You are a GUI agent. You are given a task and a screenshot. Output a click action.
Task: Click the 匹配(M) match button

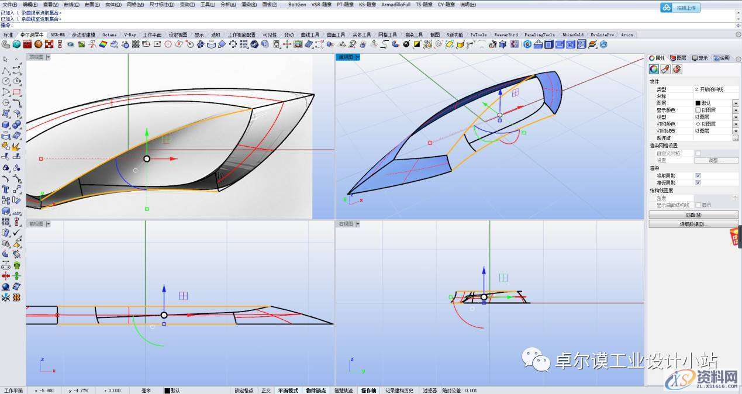[693, 215]
